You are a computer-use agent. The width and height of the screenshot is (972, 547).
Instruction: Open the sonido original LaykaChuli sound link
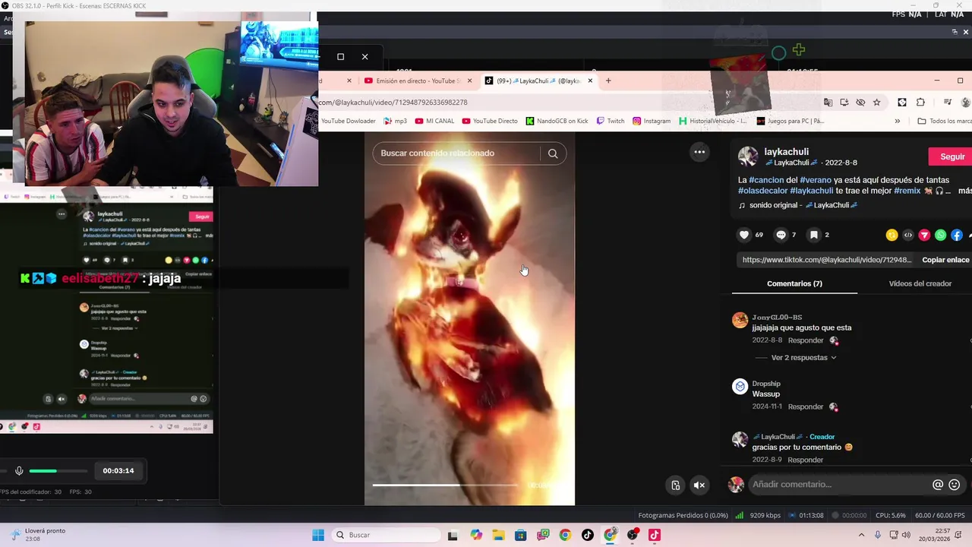(x=798, y=205)
